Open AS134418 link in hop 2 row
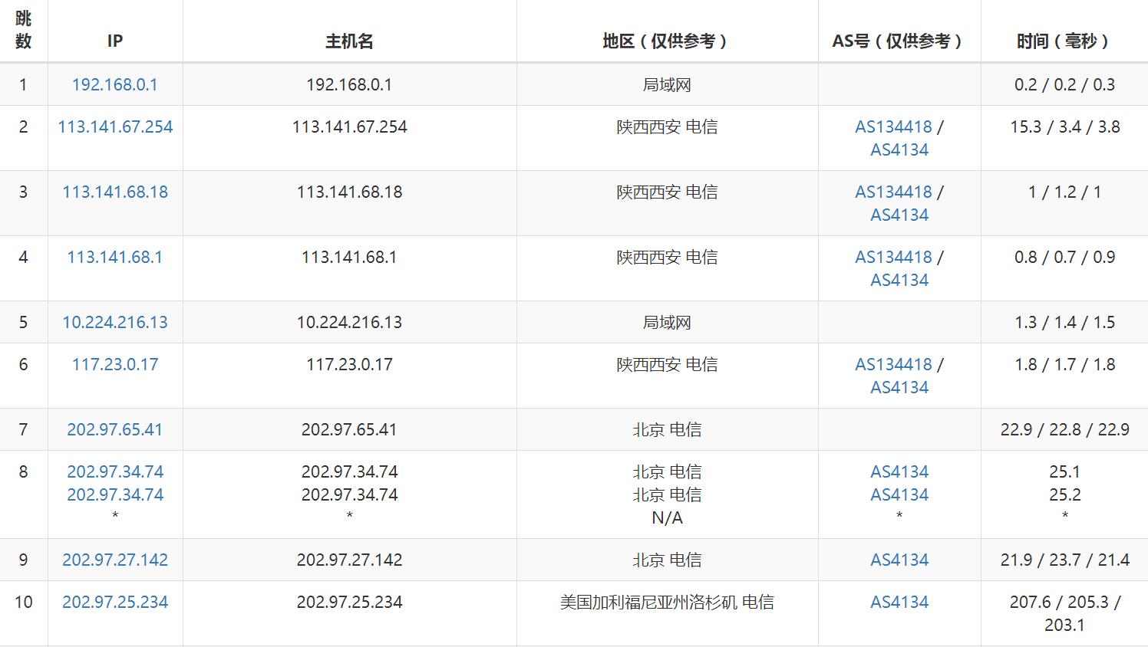 click(893, 126)
